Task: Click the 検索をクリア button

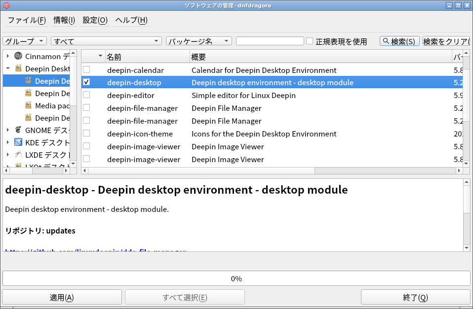Action: [x=446, y=41]
